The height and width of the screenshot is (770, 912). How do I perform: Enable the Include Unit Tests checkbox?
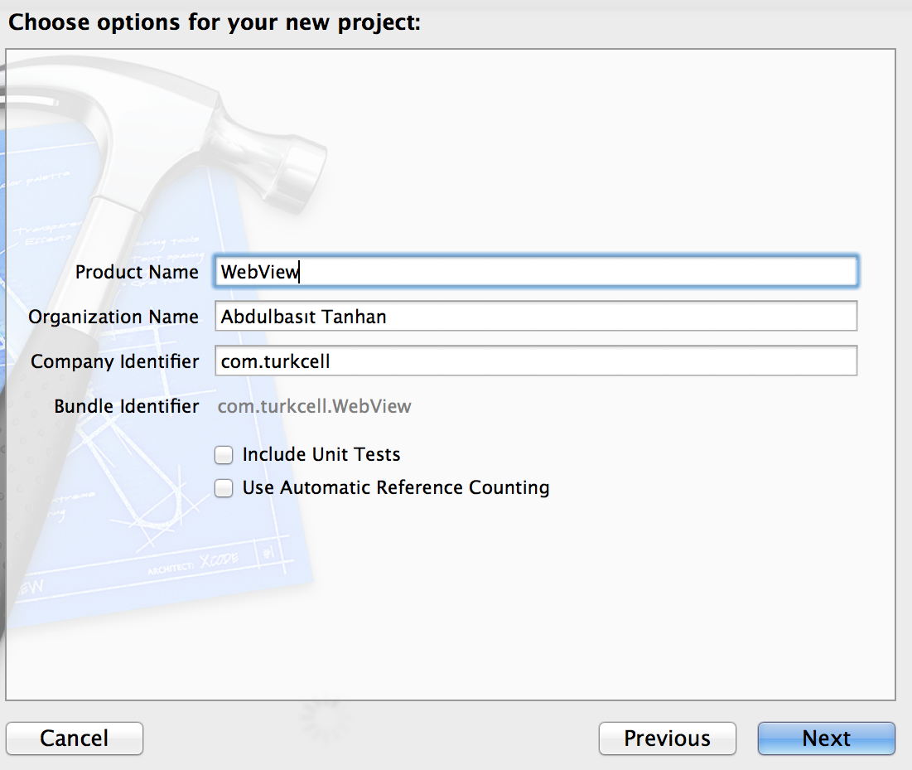click(224, 454)
